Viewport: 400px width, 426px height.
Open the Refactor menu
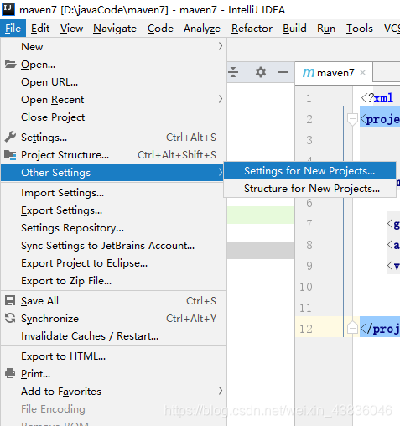click(x=252, y=29)
